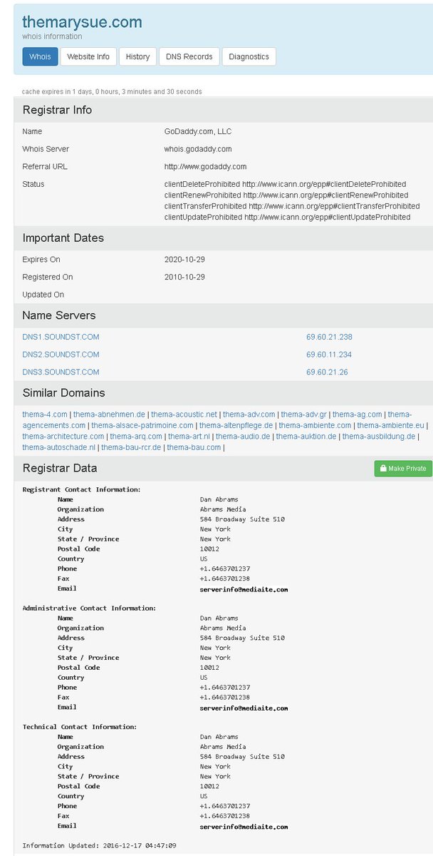Click the whois.godaddy.com server value
This screenshot has height=856, width=433.
pos(198,149)
